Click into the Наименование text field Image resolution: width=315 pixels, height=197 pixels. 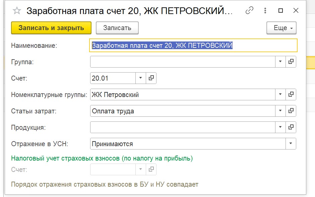point(193,45)
